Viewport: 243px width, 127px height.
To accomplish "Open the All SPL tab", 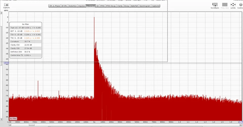I will tap(64, 6).
